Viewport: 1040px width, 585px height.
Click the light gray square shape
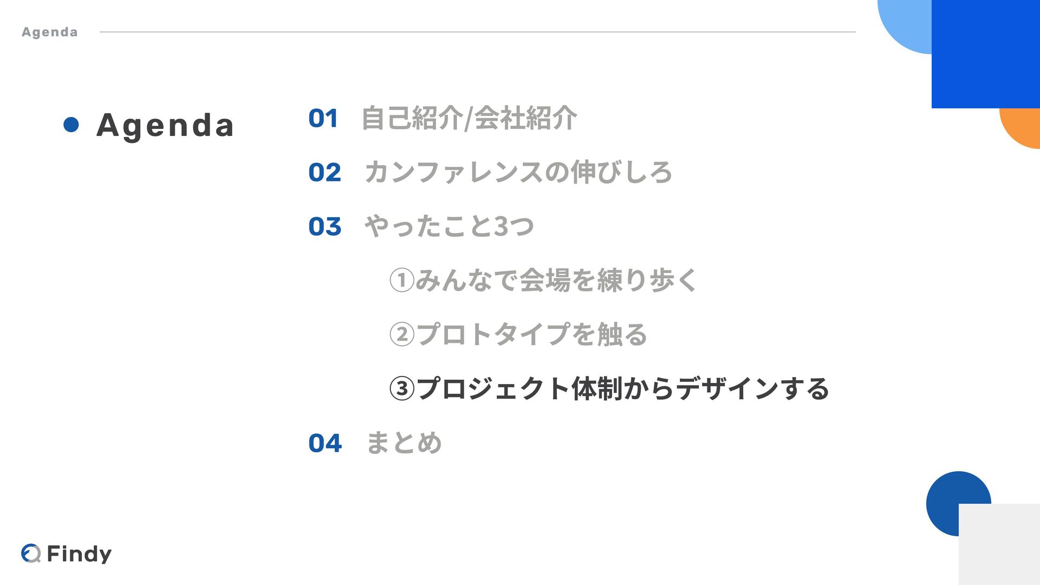(x=999, y=544)
